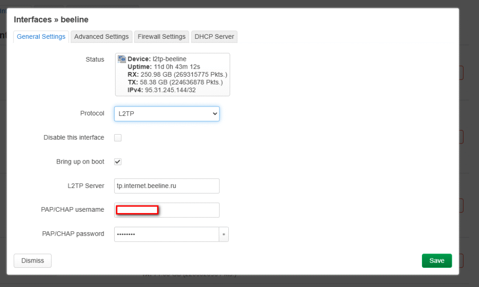Click the Interfaces » beeline dialog title
479x287 pixels.
click(51, 20)
